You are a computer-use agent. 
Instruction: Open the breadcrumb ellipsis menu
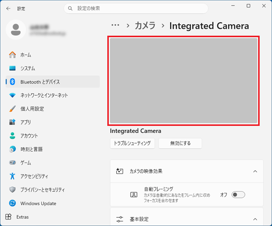[115, 25]
